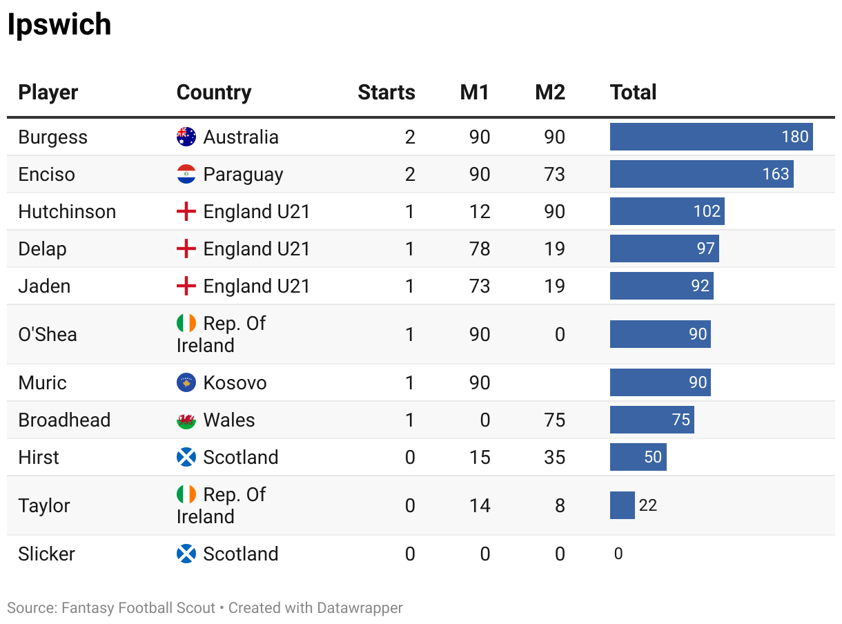Viewport: 842px width, 624px height.
Task: Click the Scotland flag in Hirst's row
Action: pyautogui.click(x=186, y=457)
